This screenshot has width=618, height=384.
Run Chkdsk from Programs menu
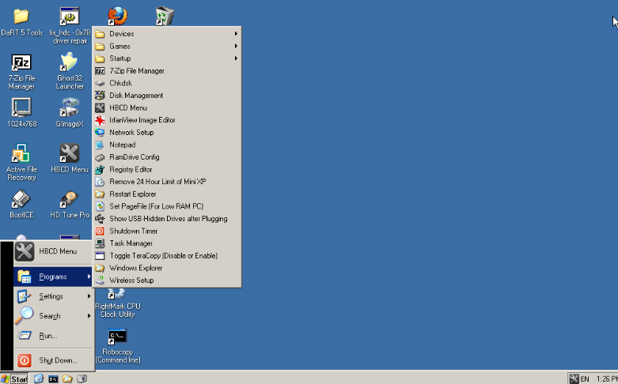click(167, 83)
